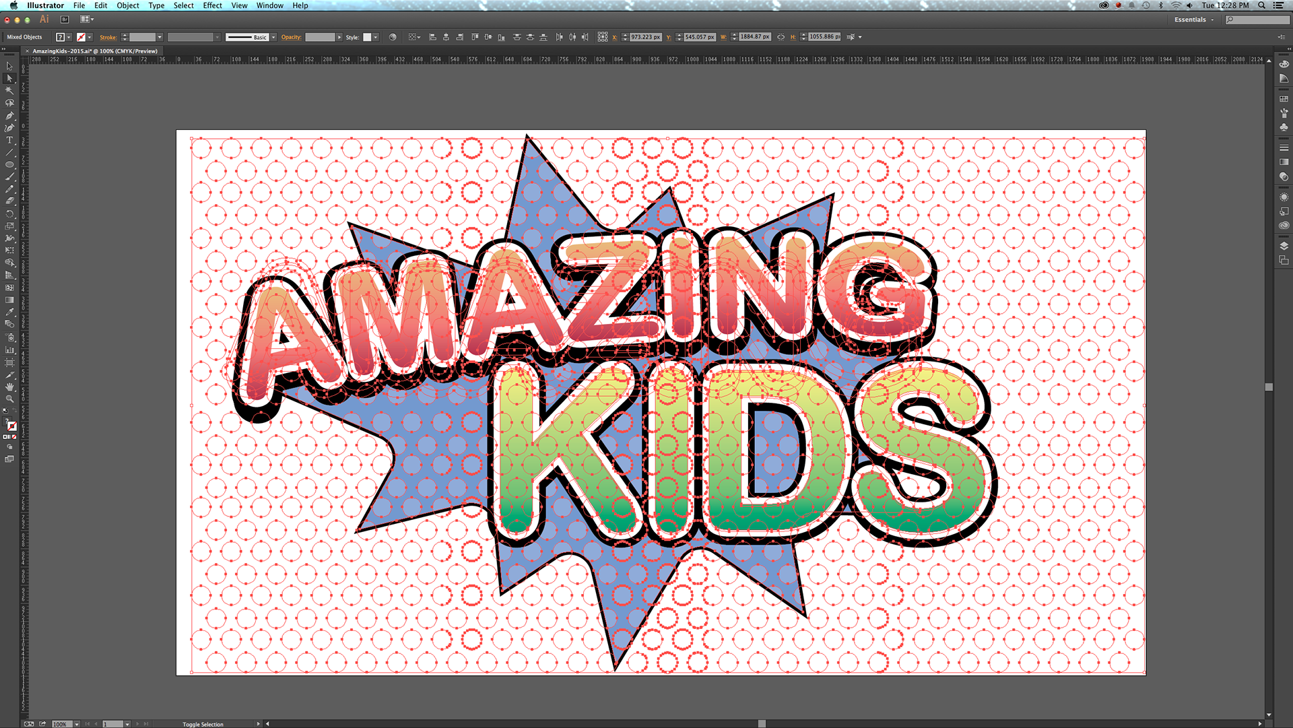Select the Ellipse tool

pyautogui.click(x=9, y=164)
